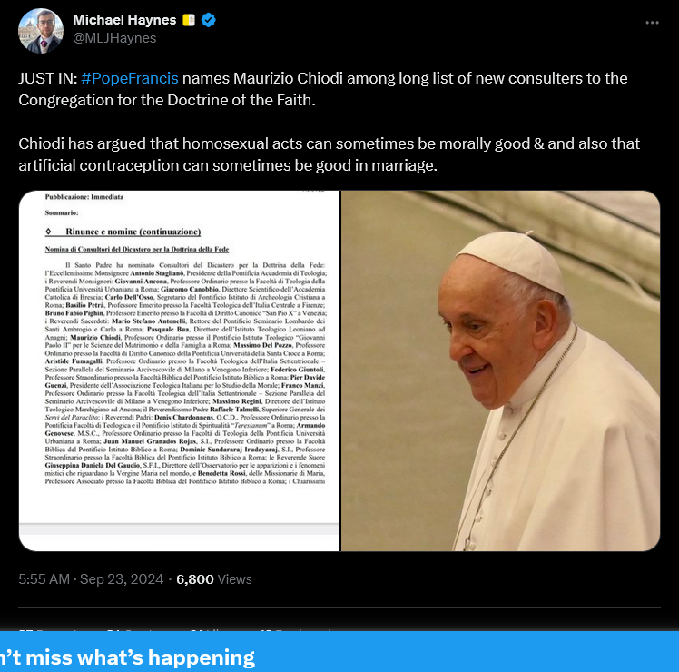Click 'Rinunce e nomine (continuazione)' heading in document
679x672 pixels.
[x=133, y=232]
